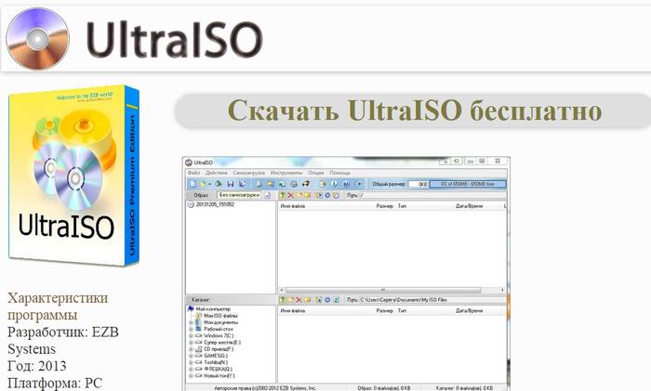The image size is (651, 391).
Task: Click the Burn CD/DVD image icon
Action: (x=306, y=184)
